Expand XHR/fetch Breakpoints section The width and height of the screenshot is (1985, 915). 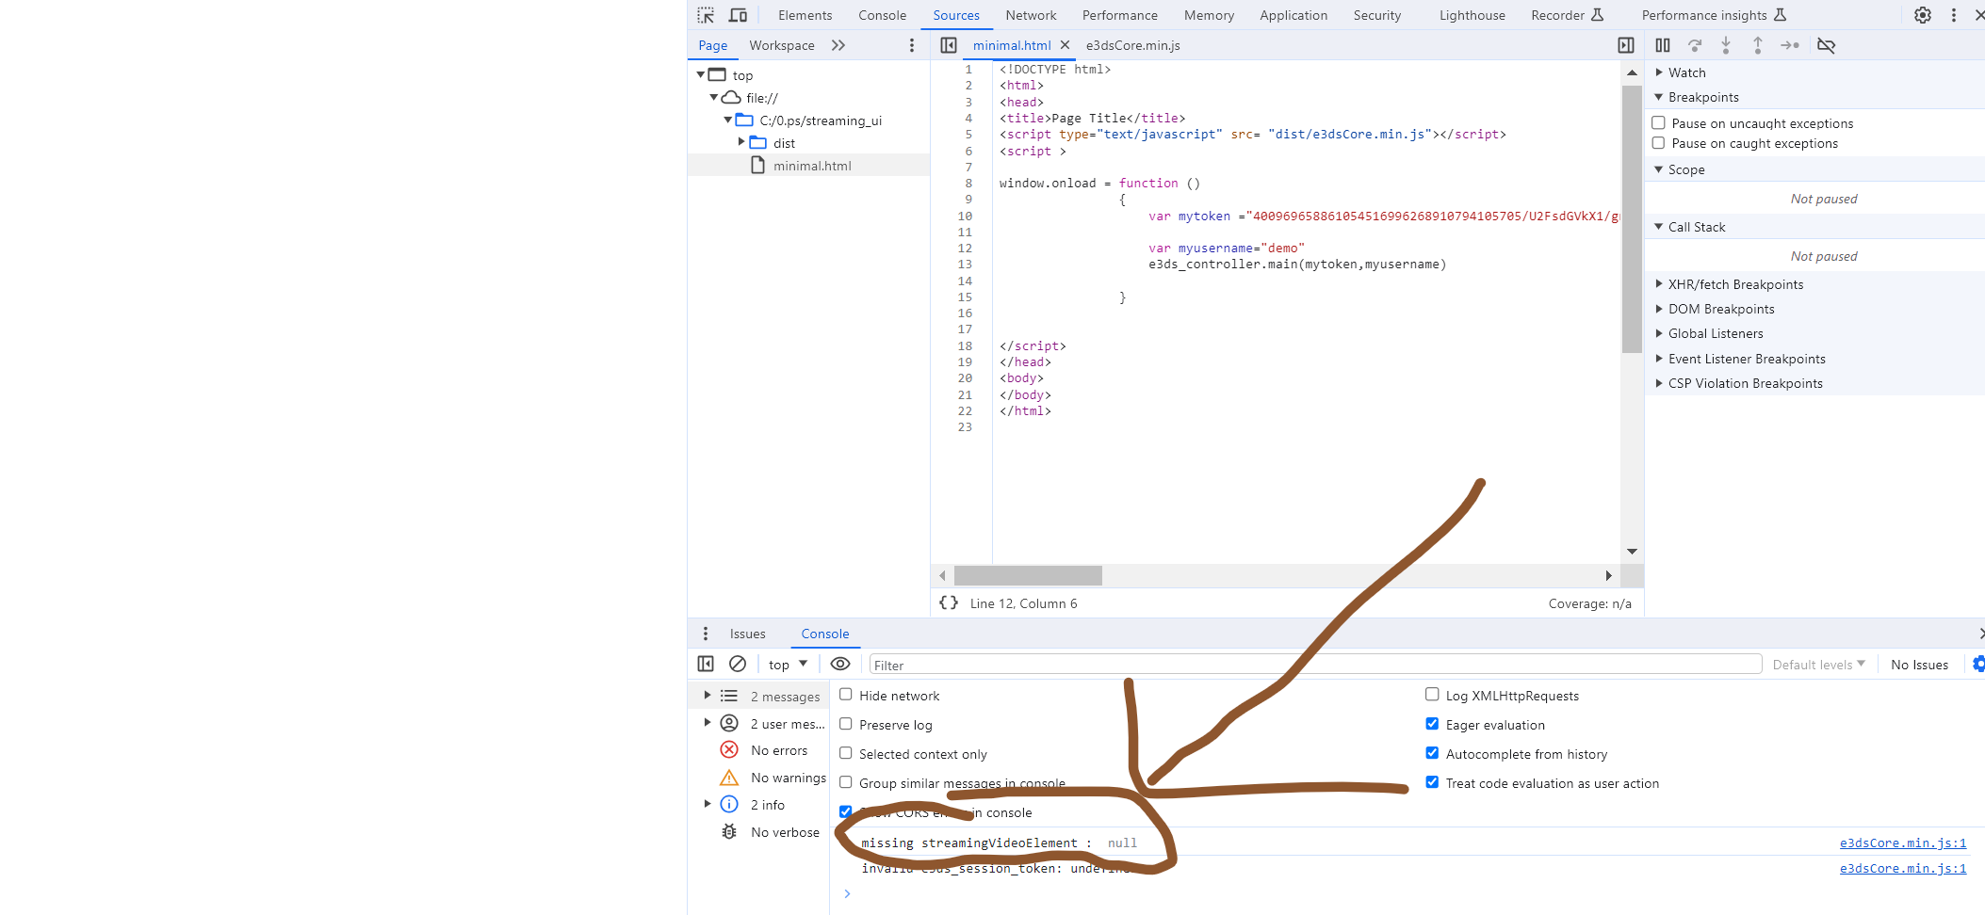coord(1659,283)
